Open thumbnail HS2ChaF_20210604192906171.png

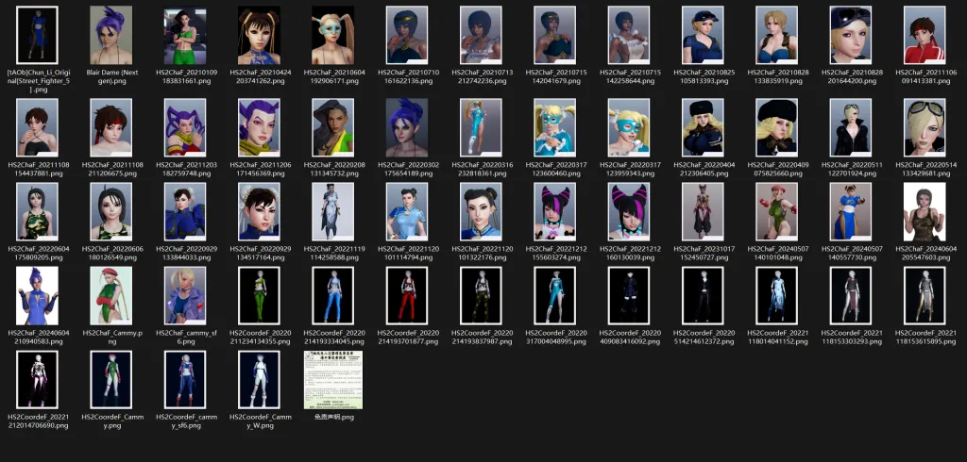pyautogui.click(x=333, y=35)
